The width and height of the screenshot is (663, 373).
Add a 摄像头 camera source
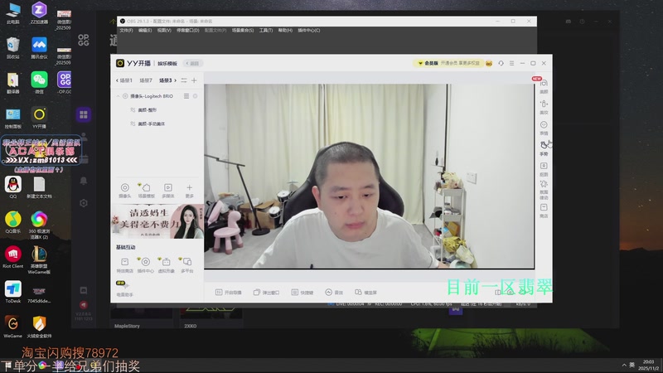(x=125, y=191)
